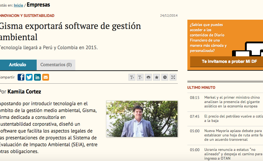
Task: Click the date 24/12/2014
Action: click(169, 16)
